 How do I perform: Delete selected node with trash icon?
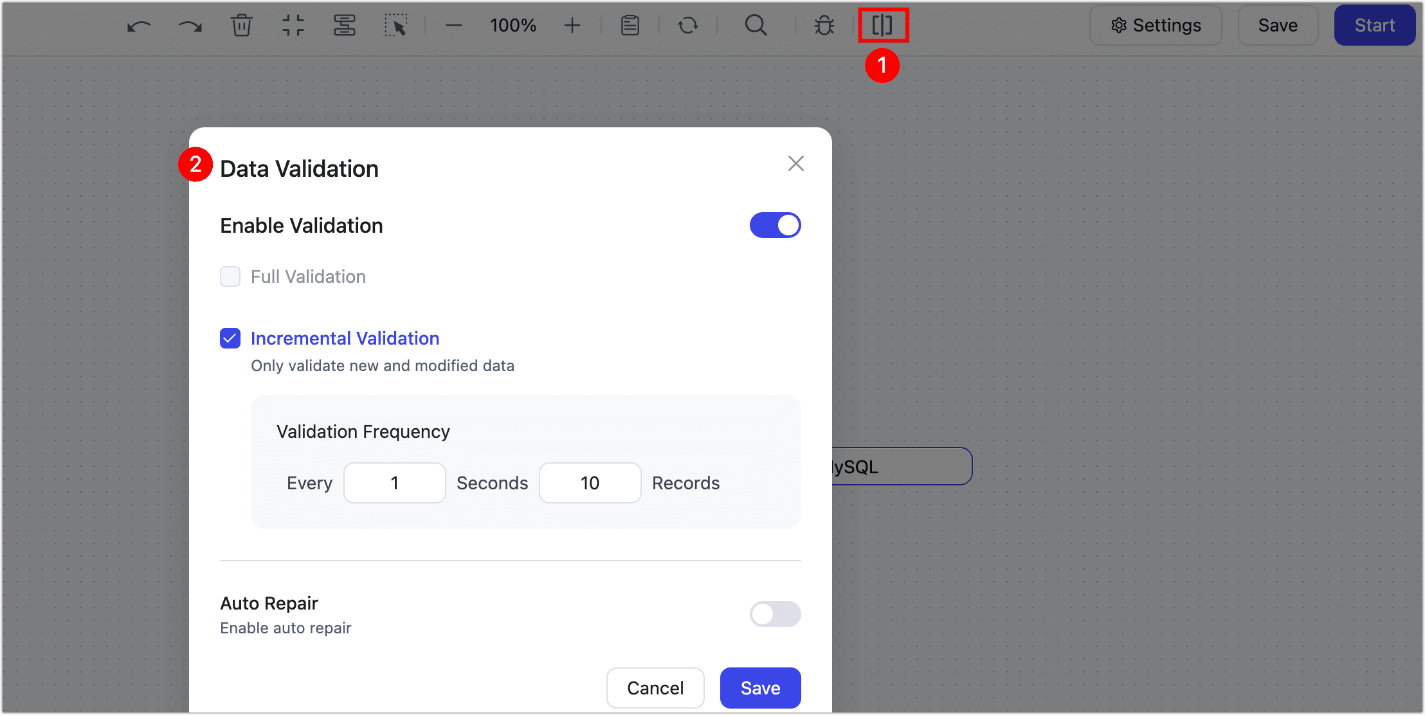[x=242, y=26]
